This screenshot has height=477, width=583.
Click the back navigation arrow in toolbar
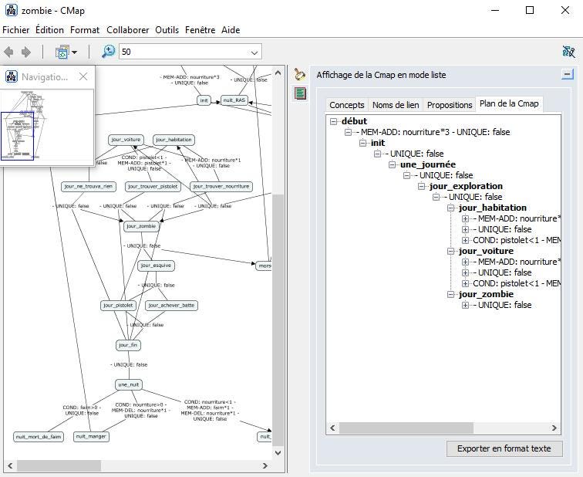click(x=9, y=52)
